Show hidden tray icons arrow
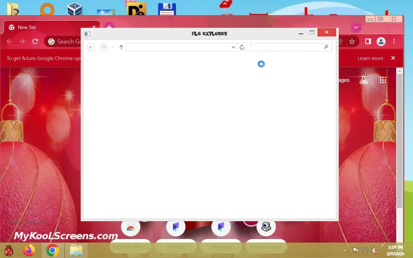Viewport: 413px width, 258px height. pos(345,250)
